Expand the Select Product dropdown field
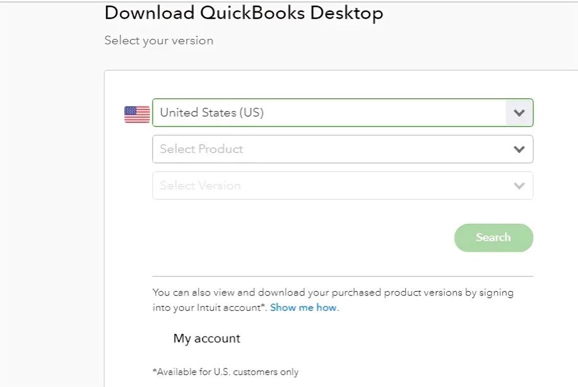This screenshot has width=578, height=387. pyautogui.click(x=342, y=149)
